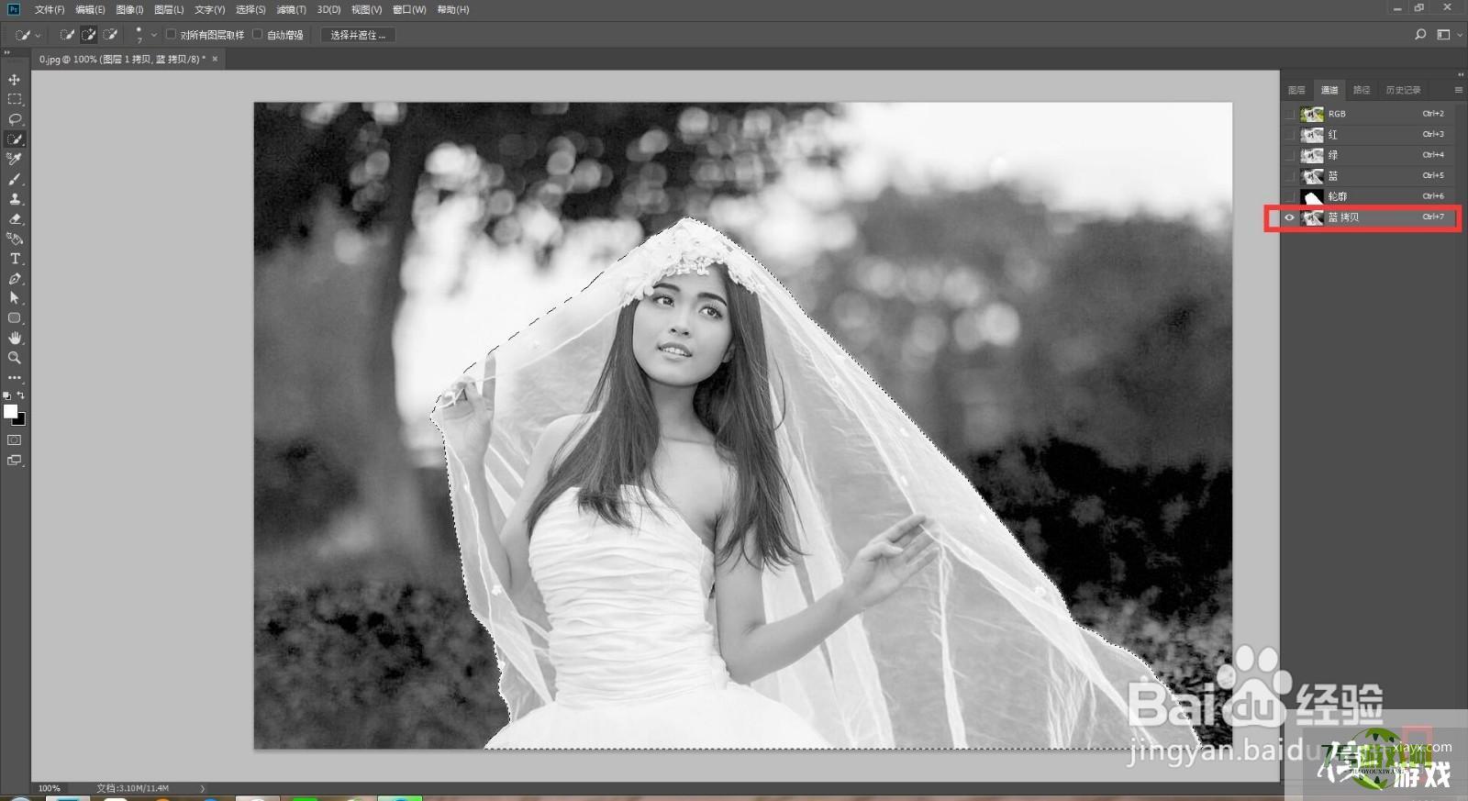Enable Auto-Enhance checkbox

257,35
